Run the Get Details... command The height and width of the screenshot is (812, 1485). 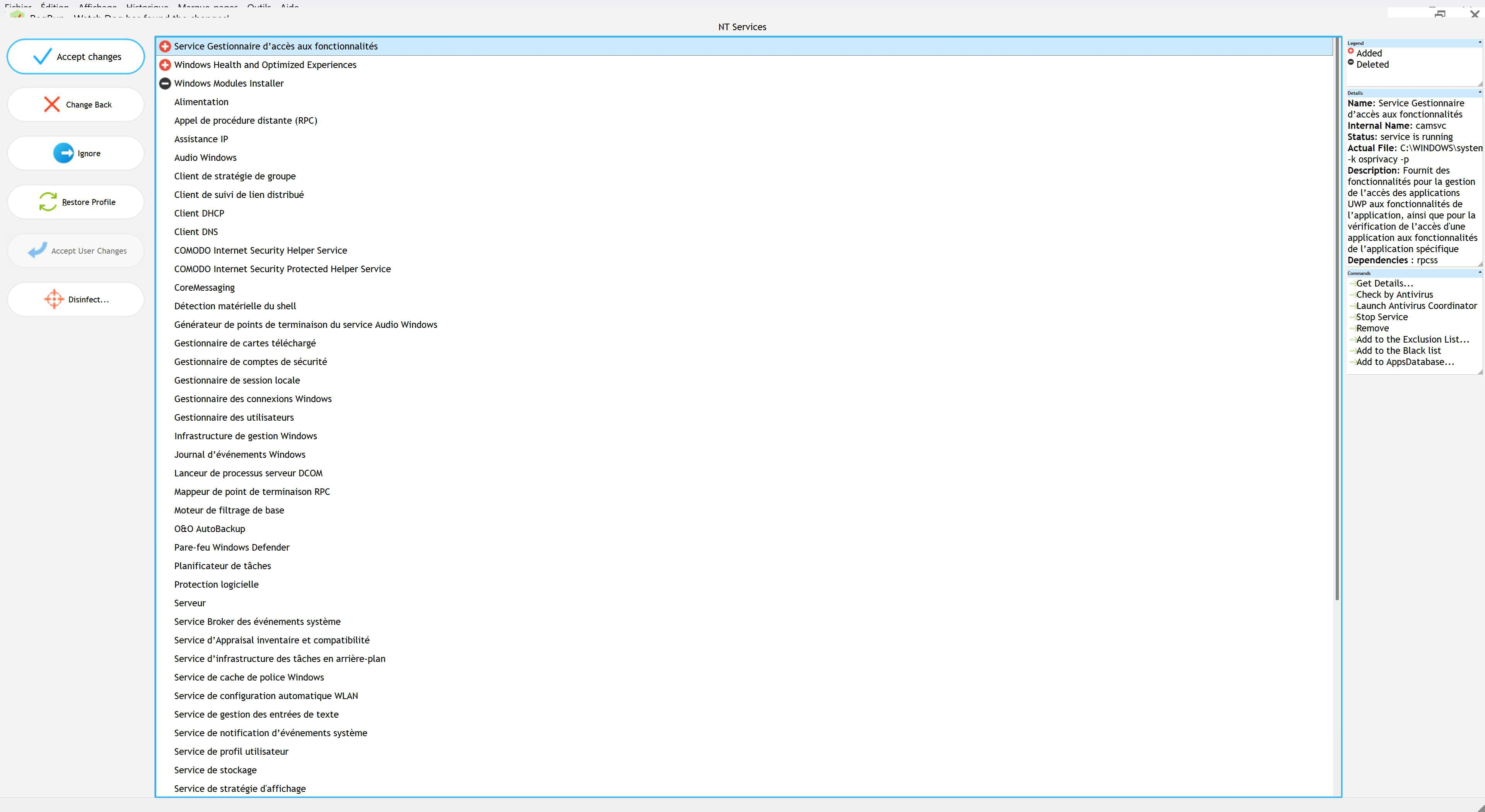(1384, 283)
